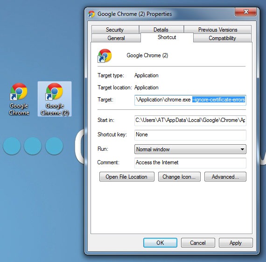
Task: Click the Chrome icon in the dialog title bar
Action: 91,14
